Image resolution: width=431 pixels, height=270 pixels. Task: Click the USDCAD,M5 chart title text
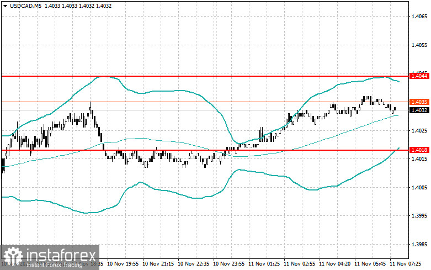coord(25,6)
